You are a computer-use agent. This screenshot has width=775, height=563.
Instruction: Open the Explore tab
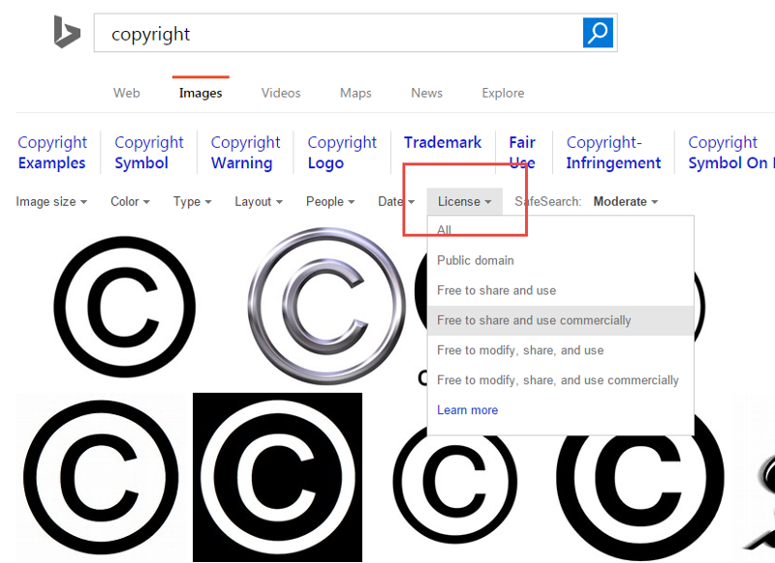(x=503, y=93)
